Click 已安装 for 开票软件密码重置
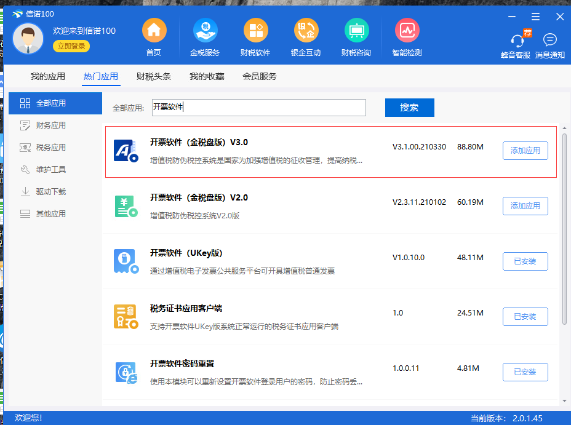The image size is (571, 425). [525, 372]
